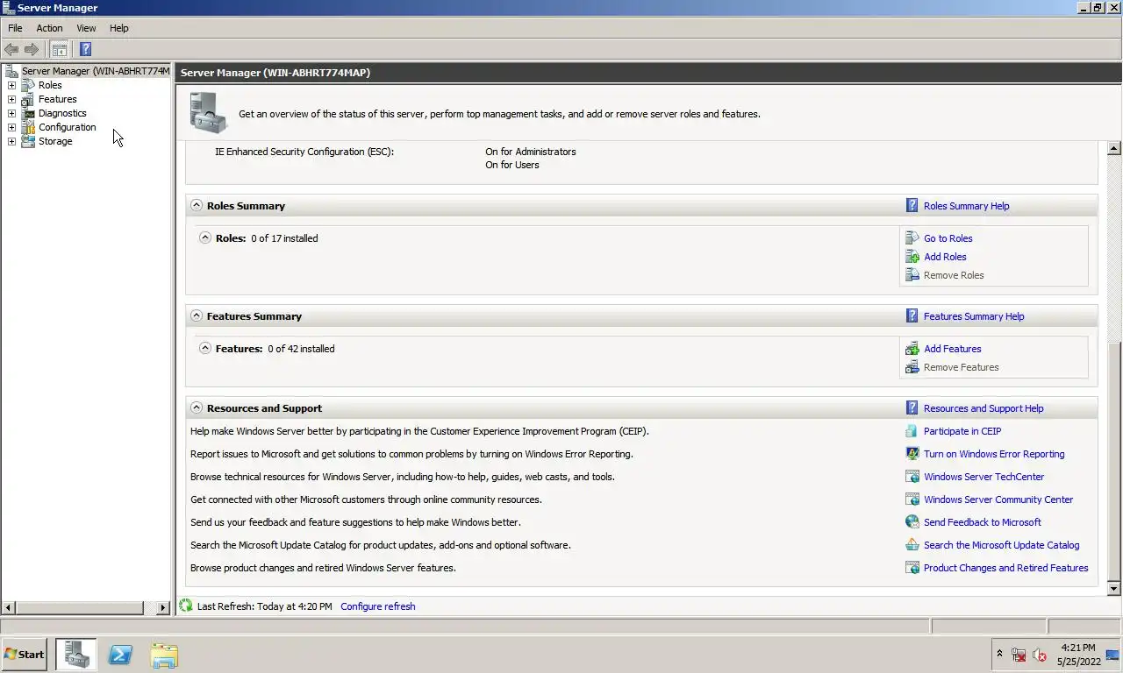
Task: Click the Send Feedback to Microsoft icon
Action: tap(912, 522)
